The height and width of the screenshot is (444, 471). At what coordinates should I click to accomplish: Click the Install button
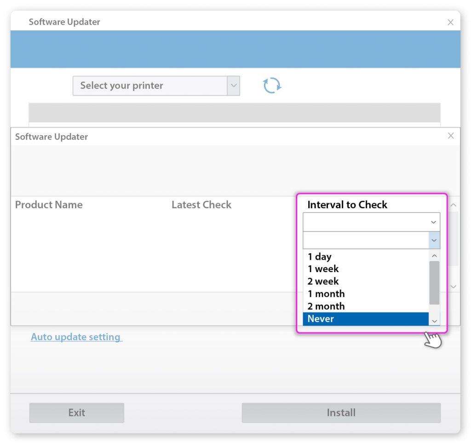(341, 412)
